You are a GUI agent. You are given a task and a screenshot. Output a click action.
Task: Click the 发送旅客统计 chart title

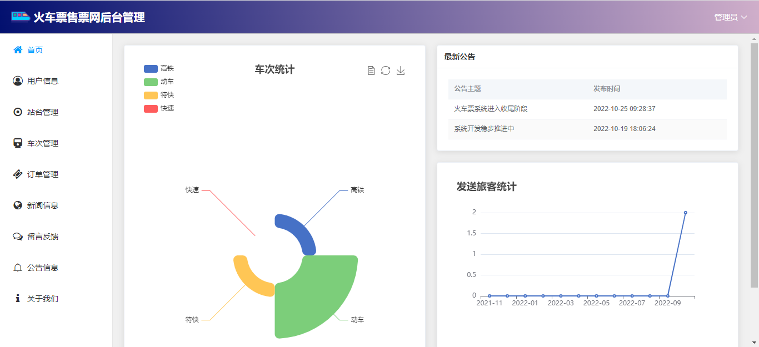coord(486,187)
